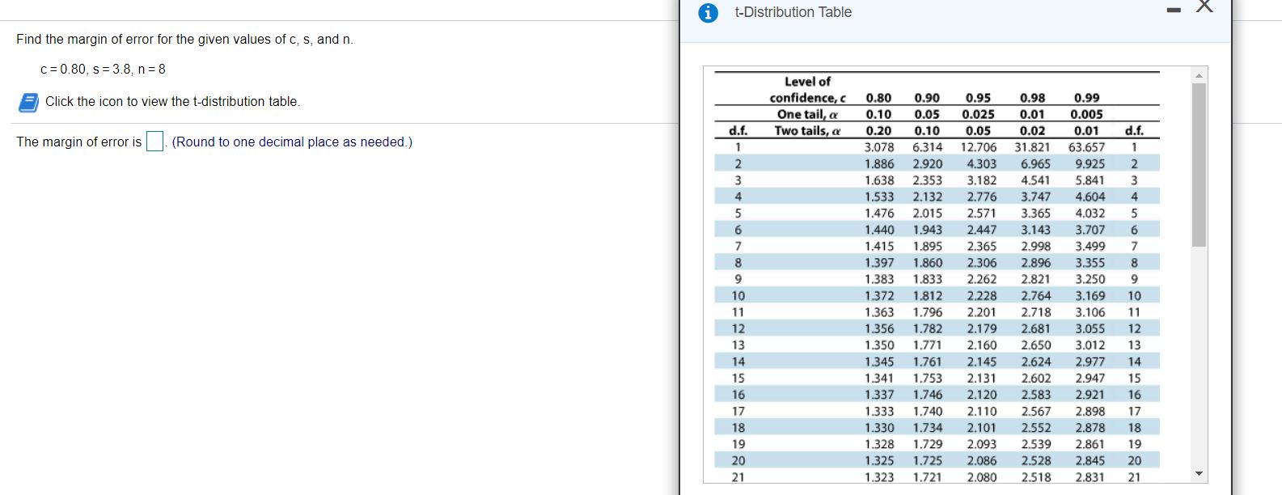The width and height of the screenshot is (1282, 495).
Task: Click the 'Two tails, α' row label
Action: 808,130
